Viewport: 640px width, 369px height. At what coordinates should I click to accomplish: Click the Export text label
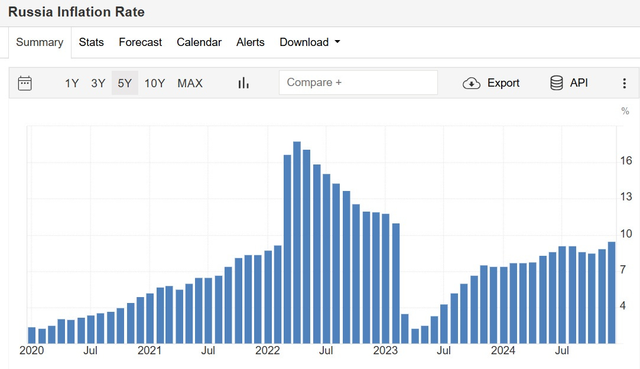tap(503, 83)
